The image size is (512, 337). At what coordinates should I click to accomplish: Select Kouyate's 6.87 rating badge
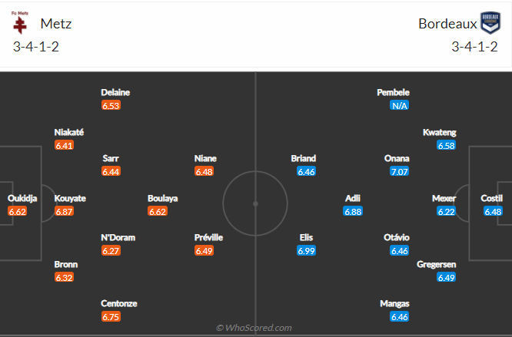64,212
